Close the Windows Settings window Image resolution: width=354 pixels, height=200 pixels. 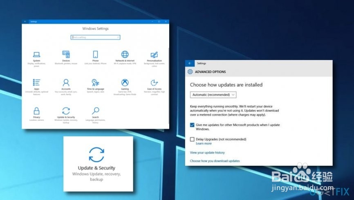(166, 21)
